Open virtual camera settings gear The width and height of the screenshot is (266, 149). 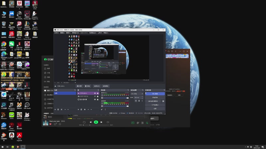(163, 101)
